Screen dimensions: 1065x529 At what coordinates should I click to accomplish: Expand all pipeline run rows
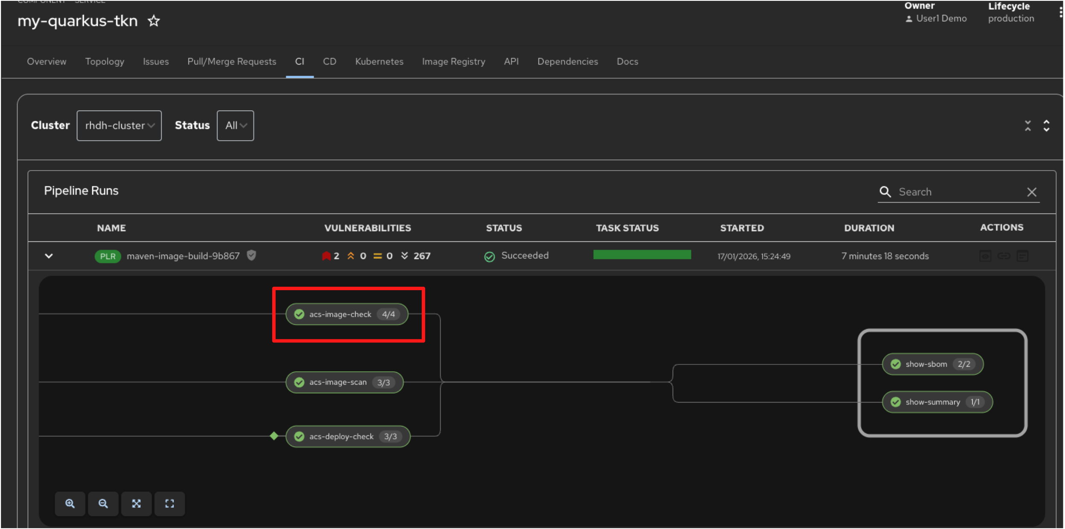[x=1047, y=125]
